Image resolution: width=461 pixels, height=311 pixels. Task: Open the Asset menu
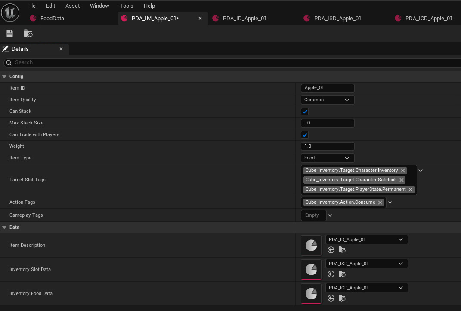coord(72,6)
